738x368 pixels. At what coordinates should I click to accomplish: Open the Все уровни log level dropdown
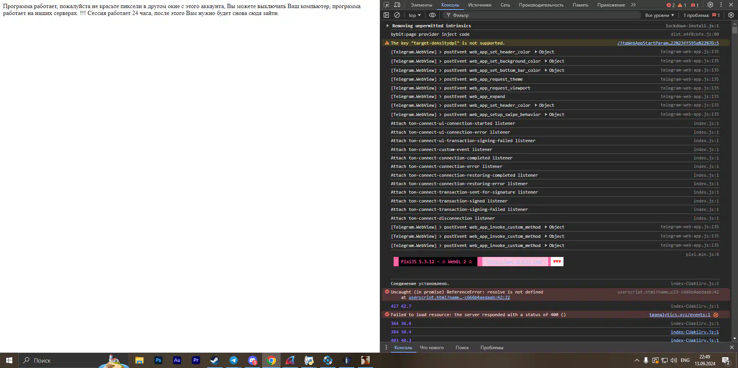coord(659,15)
